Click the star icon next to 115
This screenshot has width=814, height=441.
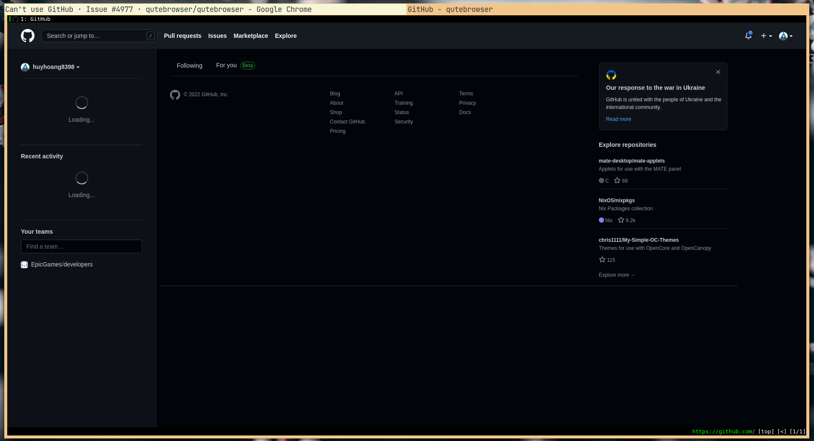(602, 260)
